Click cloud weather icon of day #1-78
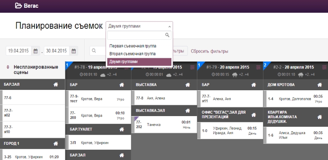The image size is (328, 160). click(x=103, y=75)
